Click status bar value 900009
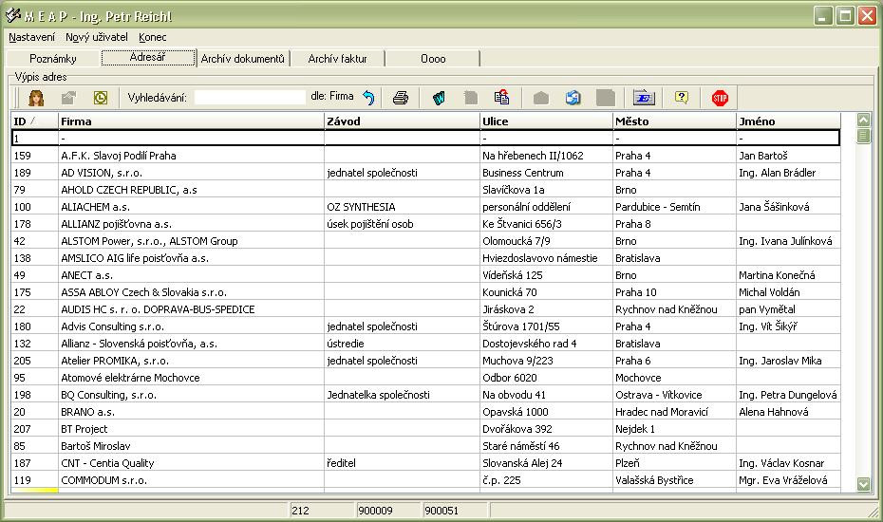This screenshot has height=522, width=883. pyautogui.click(x=388, y=511)
